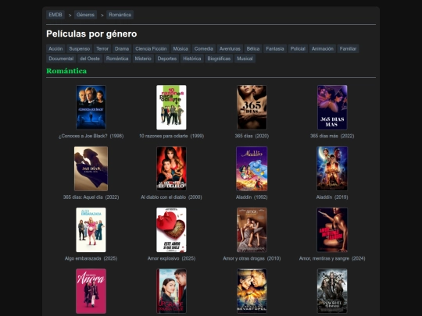
Task: Click title text Al diablo con el diablo (2000)
Action: (x=171, y=197)
